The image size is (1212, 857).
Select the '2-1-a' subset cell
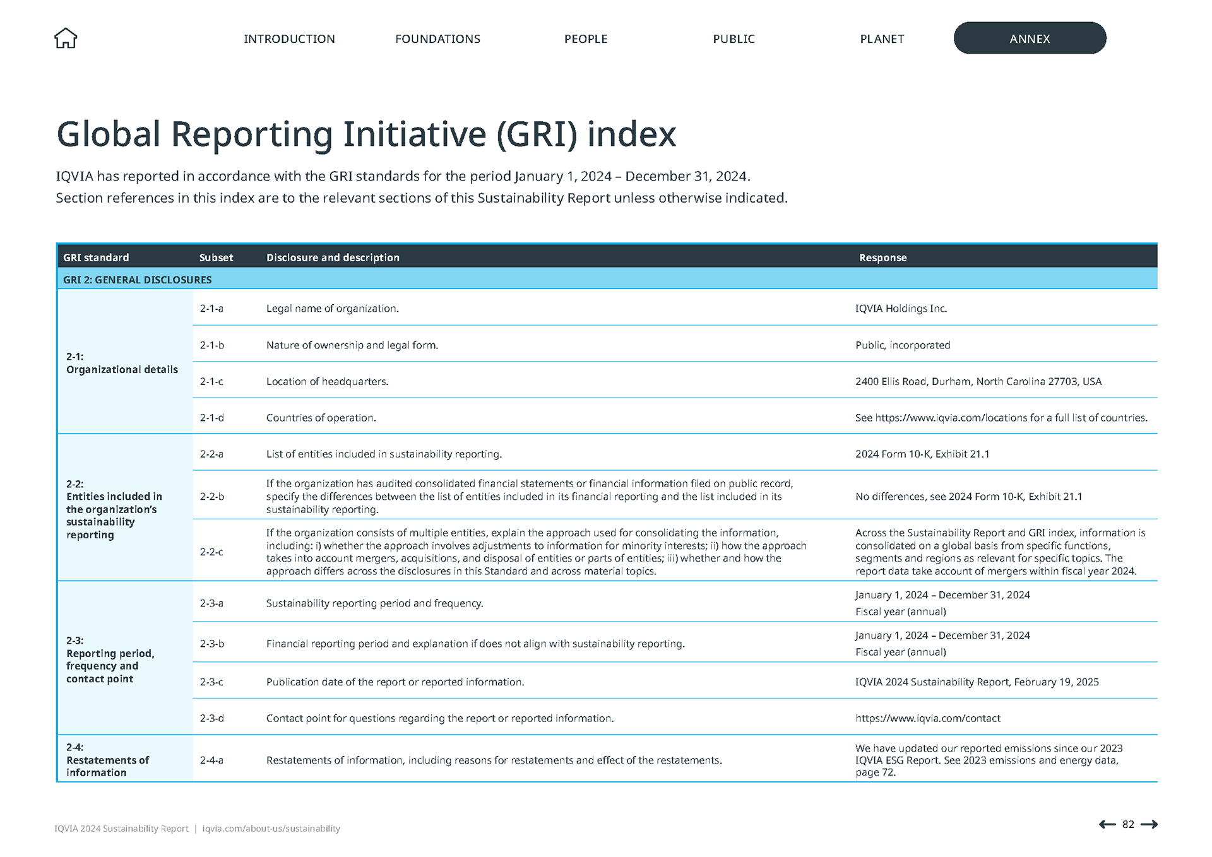211,309
